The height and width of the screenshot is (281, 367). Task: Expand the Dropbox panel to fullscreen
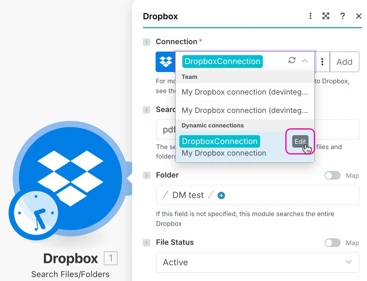[326, 16]
